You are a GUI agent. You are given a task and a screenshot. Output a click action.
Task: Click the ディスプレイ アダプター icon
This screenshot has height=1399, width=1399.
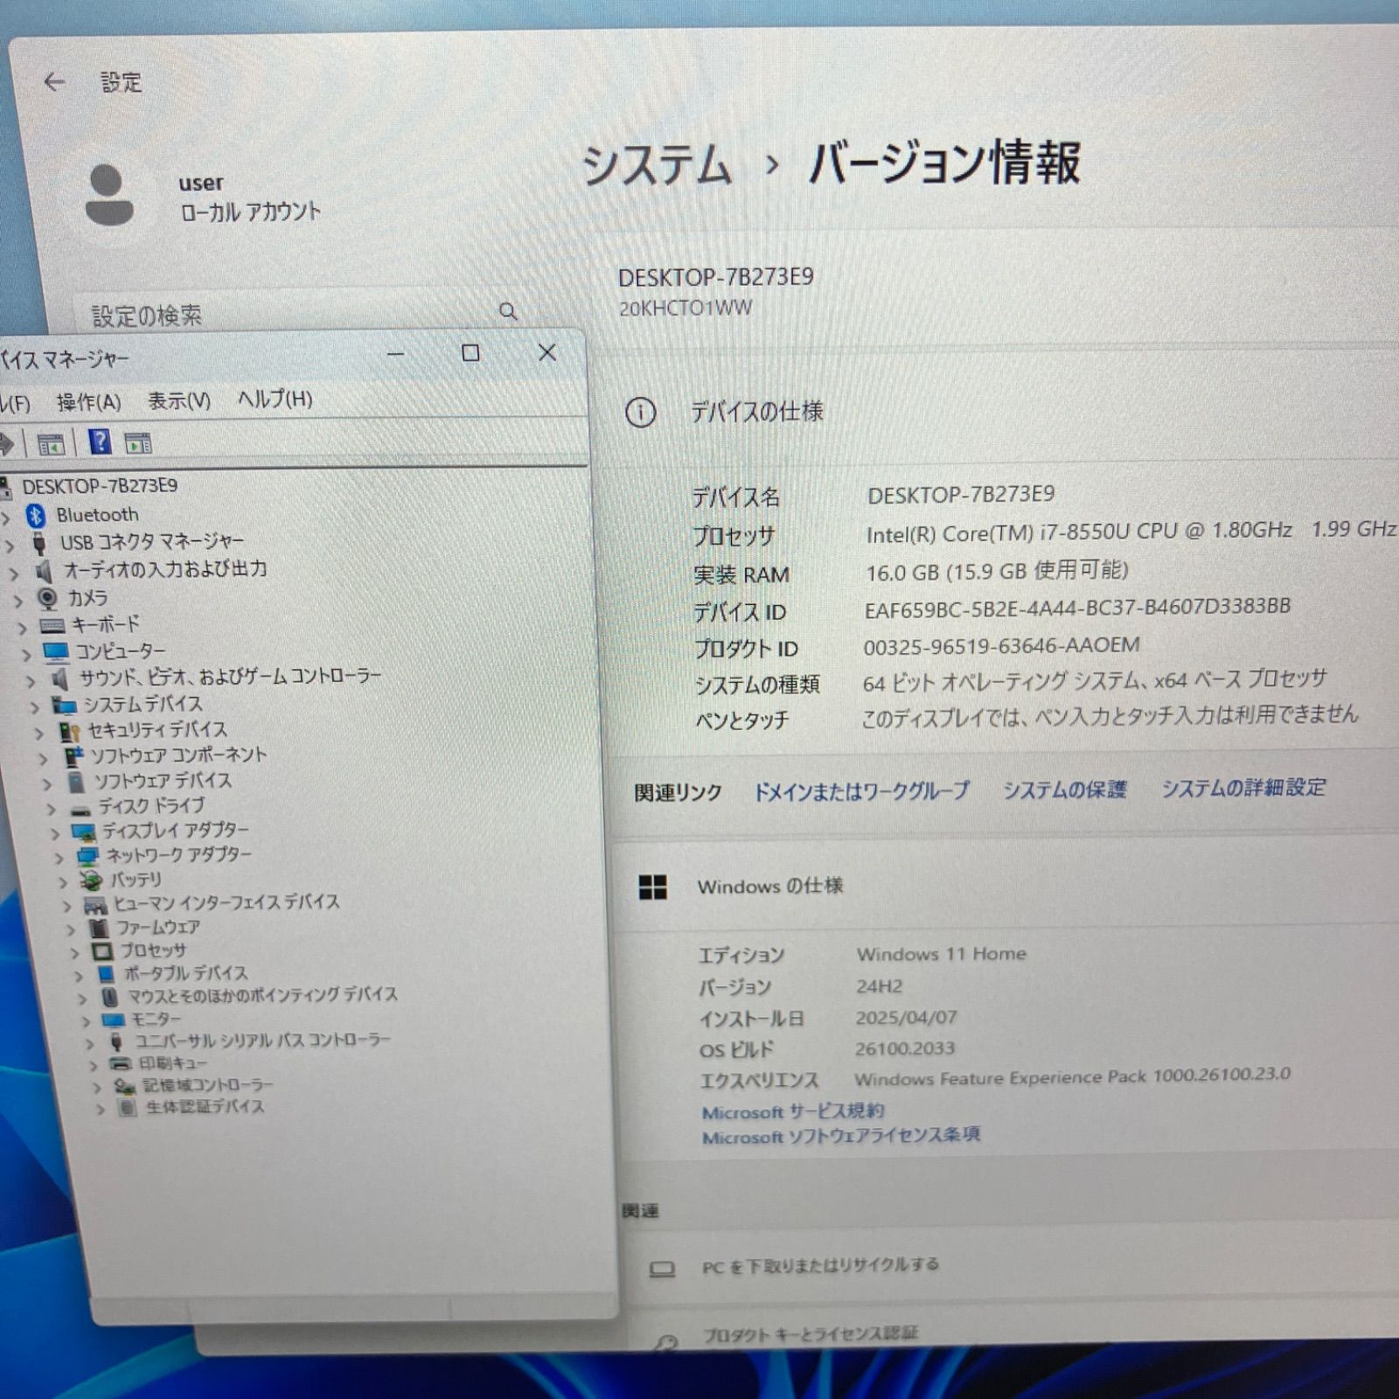(x=84, y=832)
